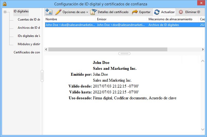Open the Opciones de uso dropdown arrow
Viewport: 207px width, 137px height.
tap(87, 12)
